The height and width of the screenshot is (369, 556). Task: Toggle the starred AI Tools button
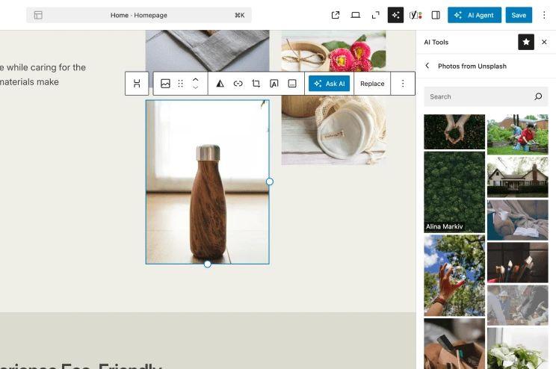(526, 43)
